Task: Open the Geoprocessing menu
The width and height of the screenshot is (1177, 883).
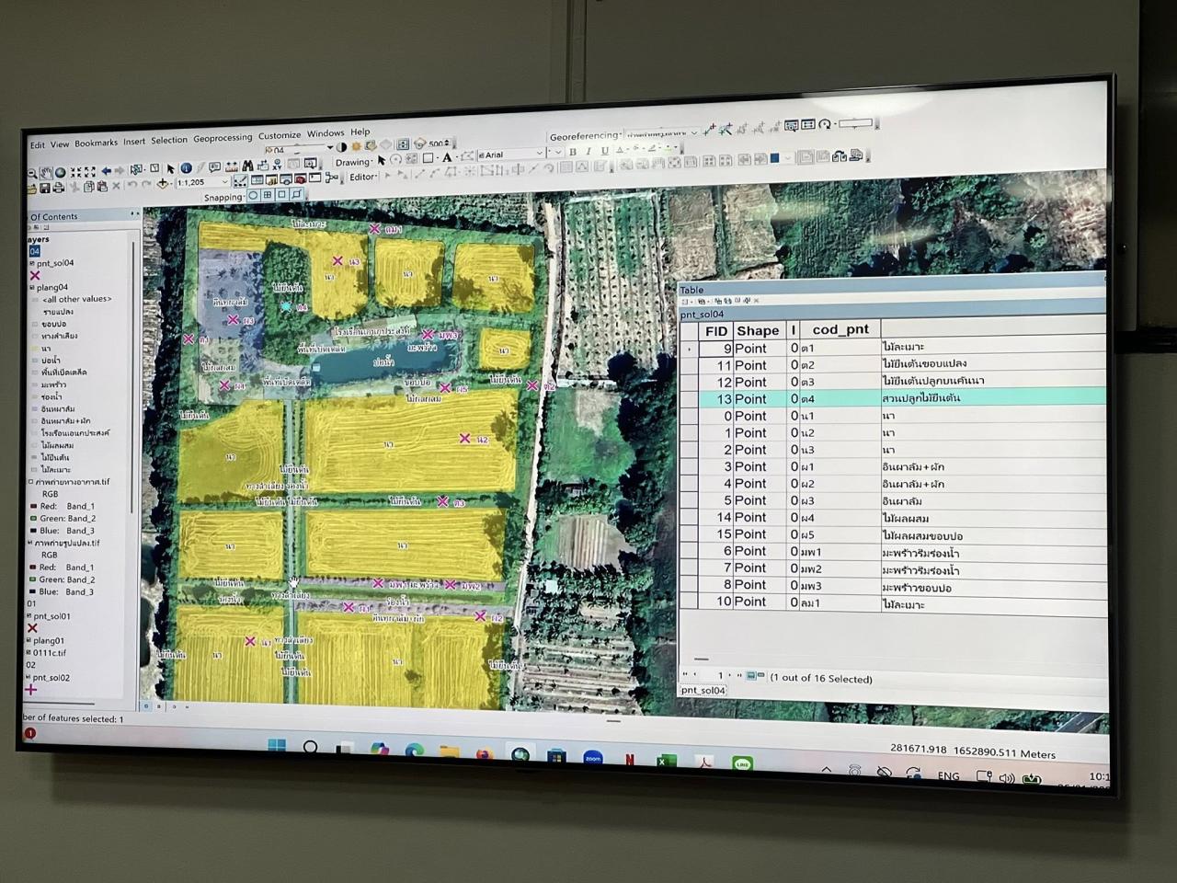Action: pyautogui.click(x=223, y=138)
